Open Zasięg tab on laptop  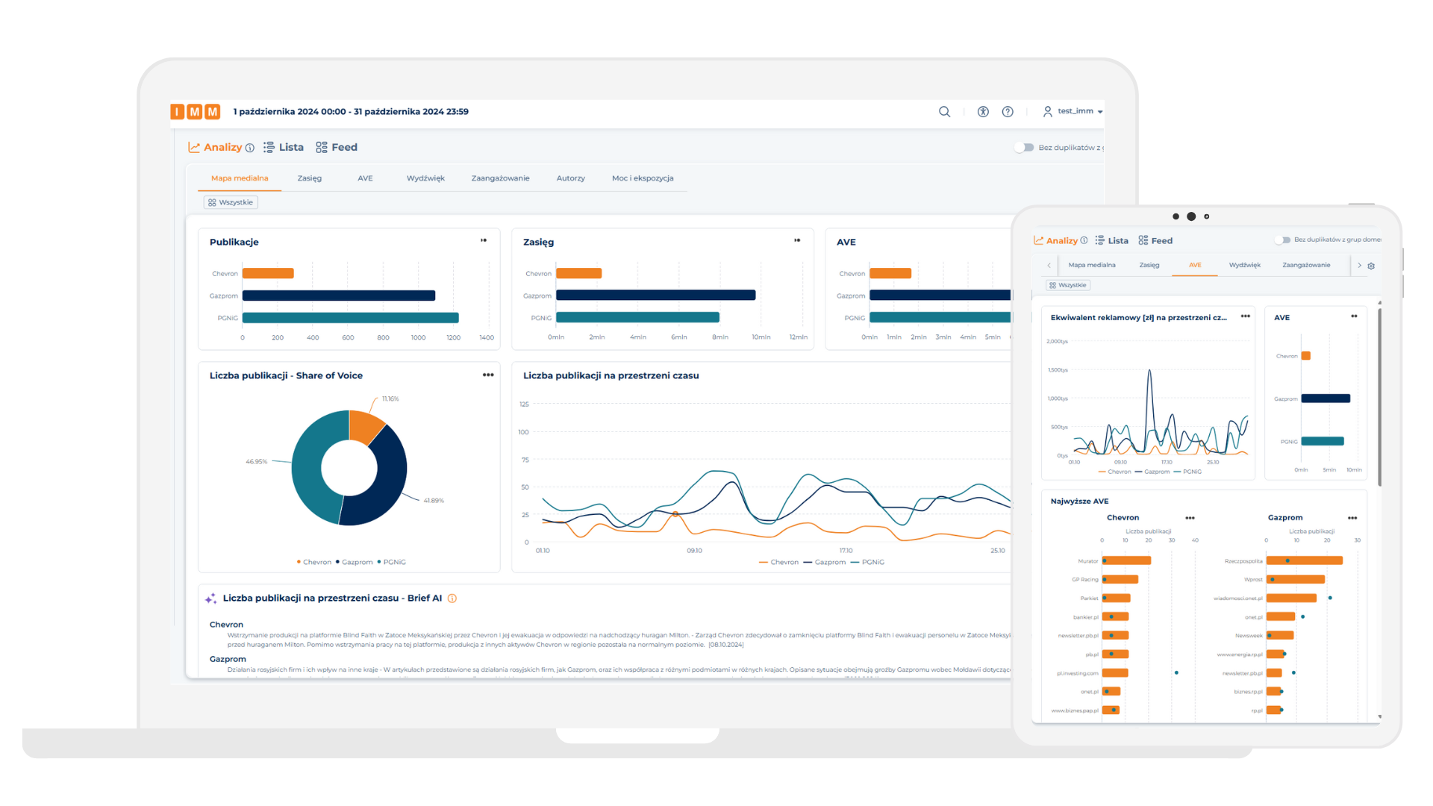[x=310, y=178]
